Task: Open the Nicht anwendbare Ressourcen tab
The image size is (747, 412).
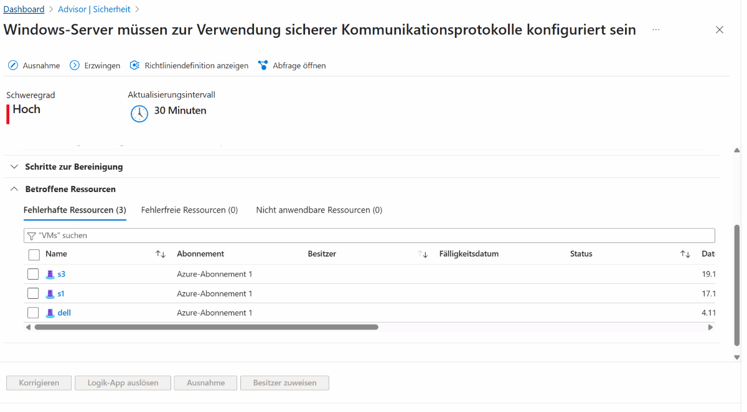Action: [319, 209]
